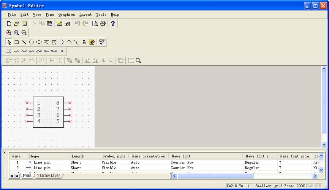Click the Paste clipboard icon
This screenshot has width=329, height=190.
49,24
